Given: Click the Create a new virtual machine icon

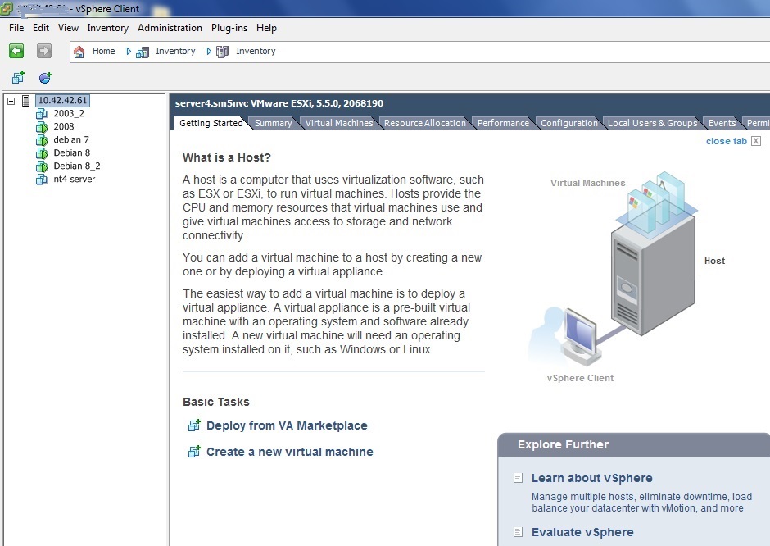Looking at the screenshot, I should tap(194, 451).
